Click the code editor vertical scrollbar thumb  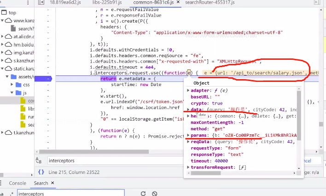(x=321, y=124)
